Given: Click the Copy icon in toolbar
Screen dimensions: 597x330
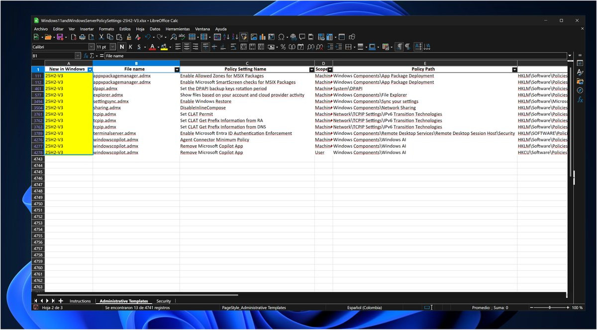Looking at the screenshot, I should [110, 37].
